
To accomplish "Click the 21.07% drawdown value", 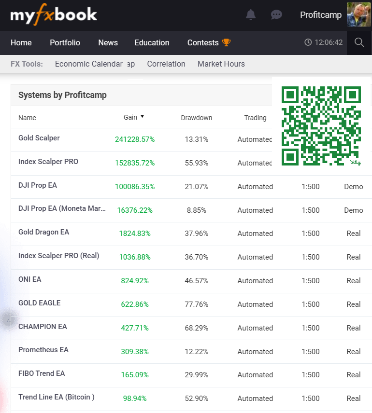I will [x=197, y=187].
